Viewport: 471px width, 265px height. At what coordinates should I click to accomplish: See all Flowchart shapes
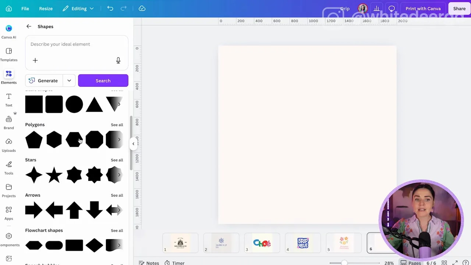pyautogui.click(x=117, y=231)
